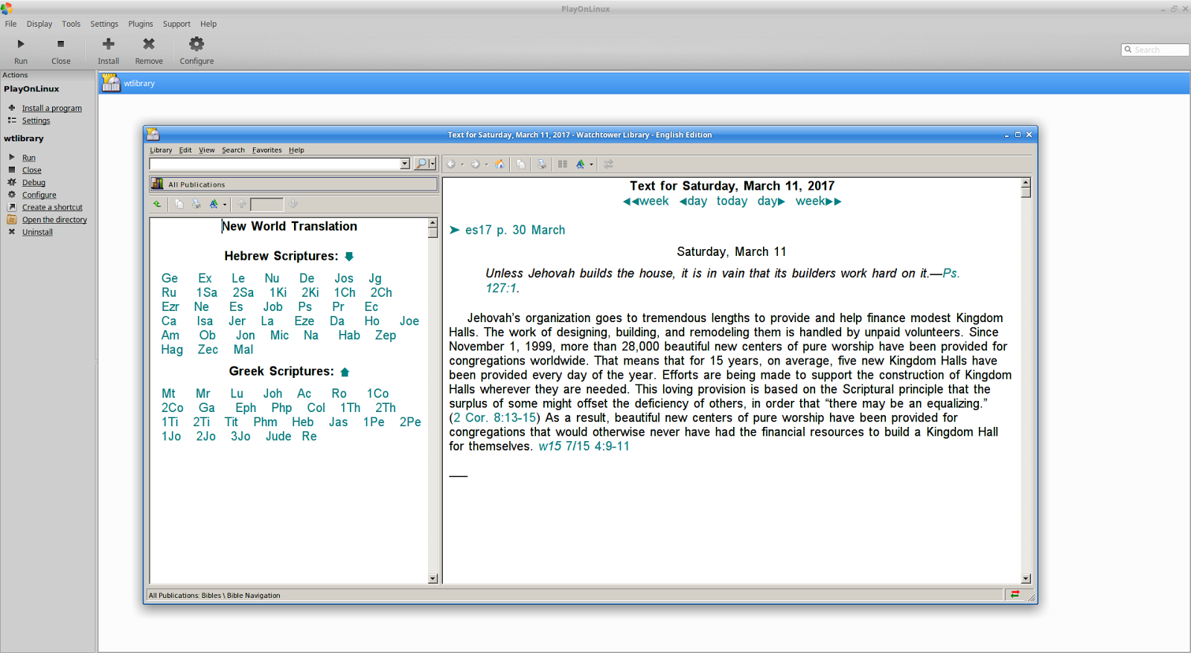The width and height of the screenshot is (1191, 653).
Task: Open the Library menu
Action: 161,150
